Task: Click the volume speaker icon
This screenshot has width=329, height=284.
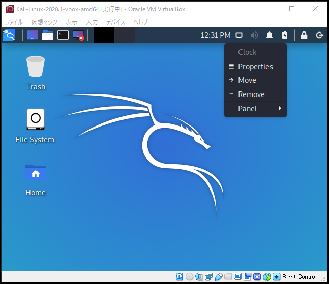Action: tap(254, 35)
